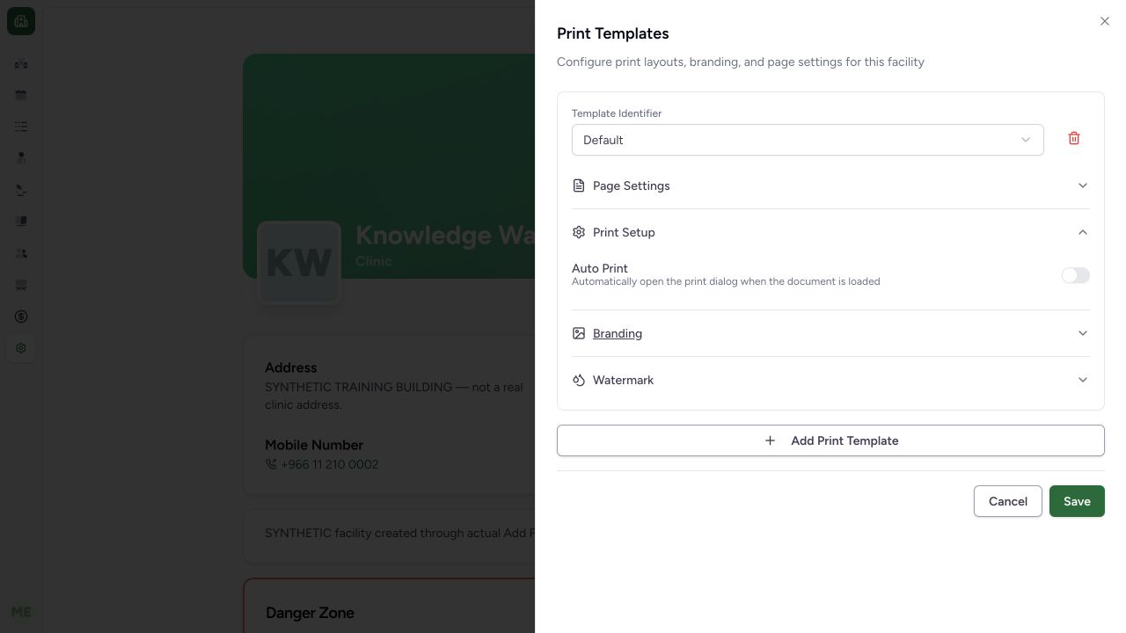Screen dimensions: 1126x633
Task: Click the Print Setup gear icon
Action: [579, 232]
